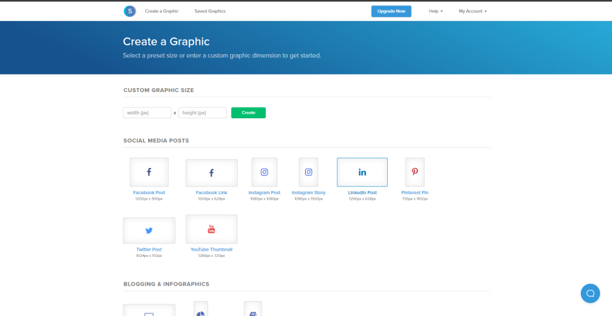Choose the Facebook Link preset icon

(212, 173)
